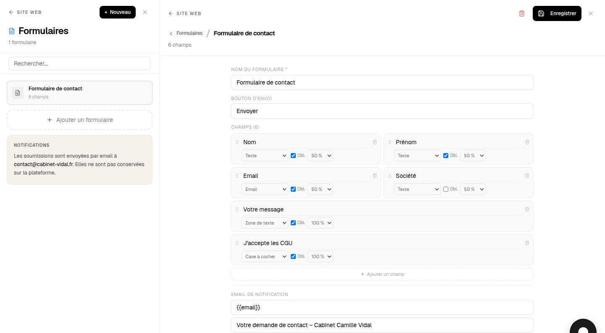
Task: Open width dropdown of Email field
Action: pyautogui.click(x=320, y=189)
